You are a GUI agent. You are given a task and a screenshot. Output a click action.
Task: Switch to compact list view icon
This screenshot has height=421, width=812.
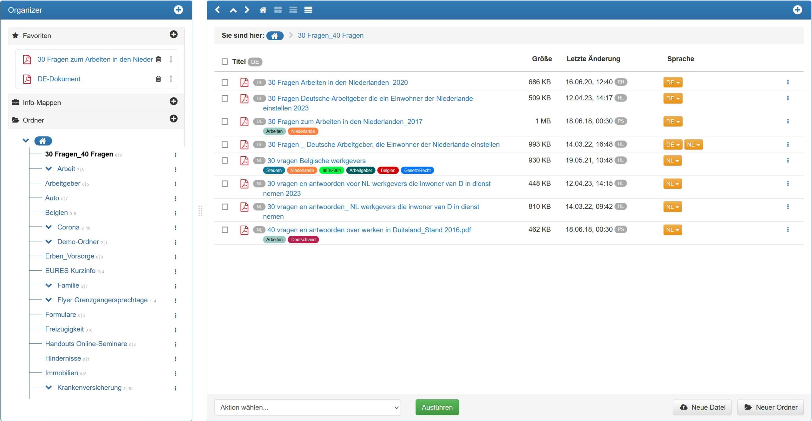(x=308, y=10)
